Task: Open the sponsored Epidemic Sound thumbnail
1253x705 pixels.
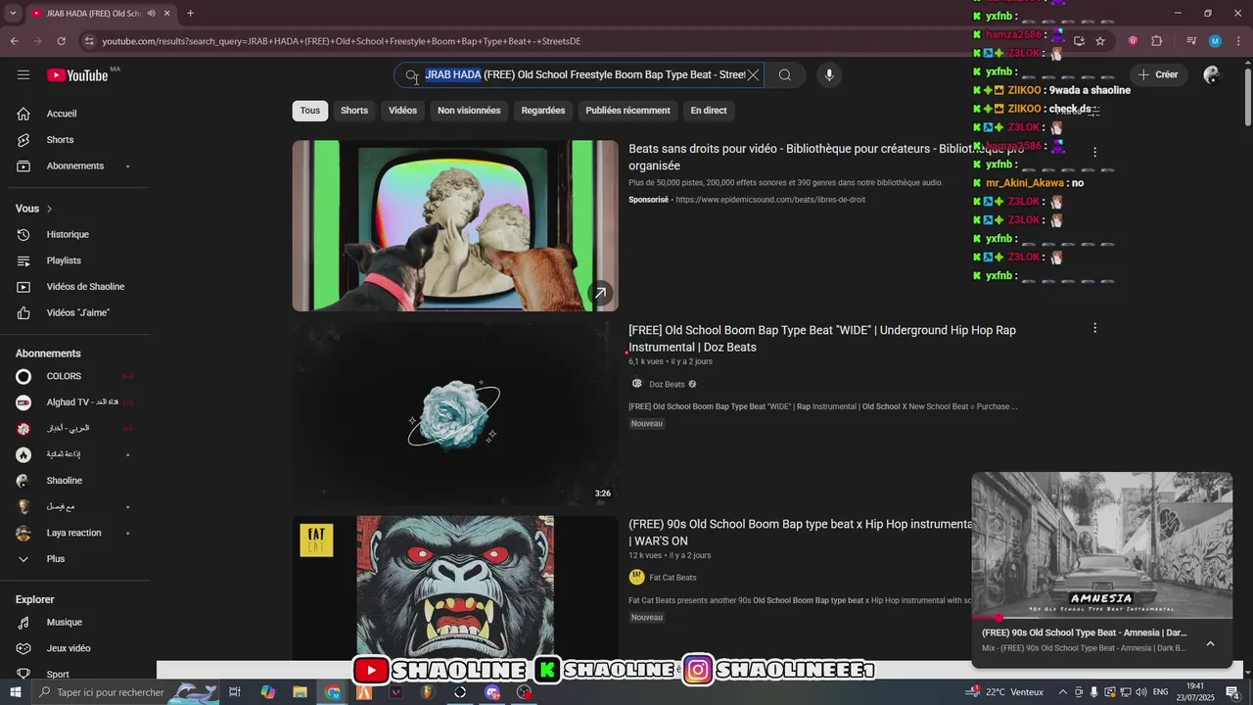Action: pyautogui.click(x=455, y=226)
